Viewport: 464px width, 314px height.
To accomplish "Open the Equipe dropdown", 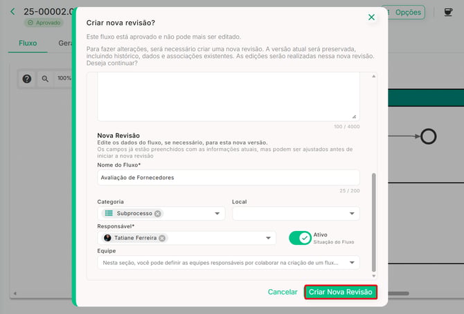I will click(229, 263).
